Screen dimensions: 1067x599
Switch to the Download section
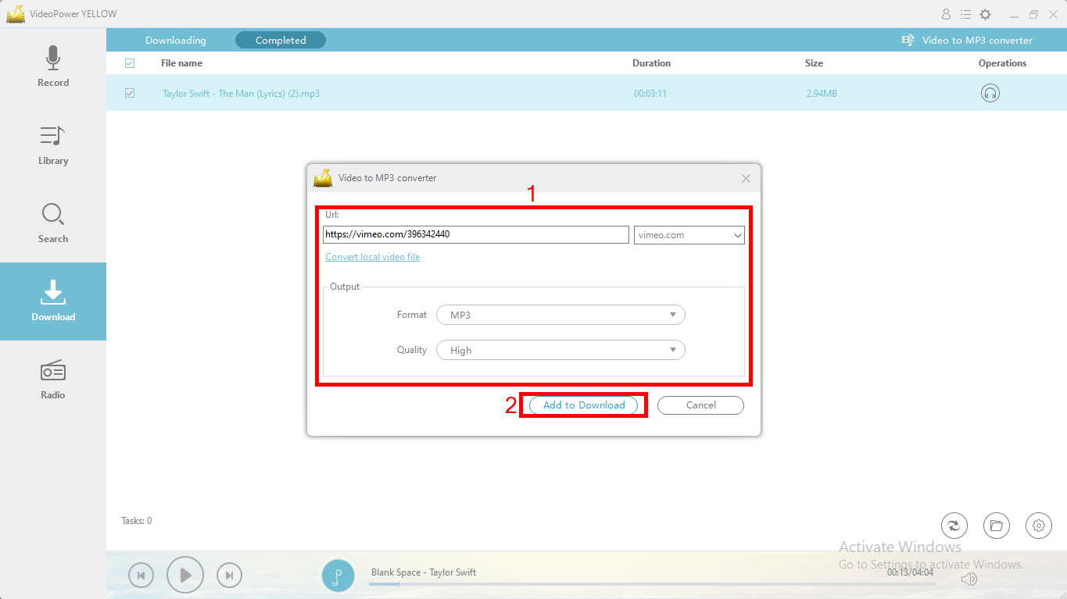coord(52,301)
